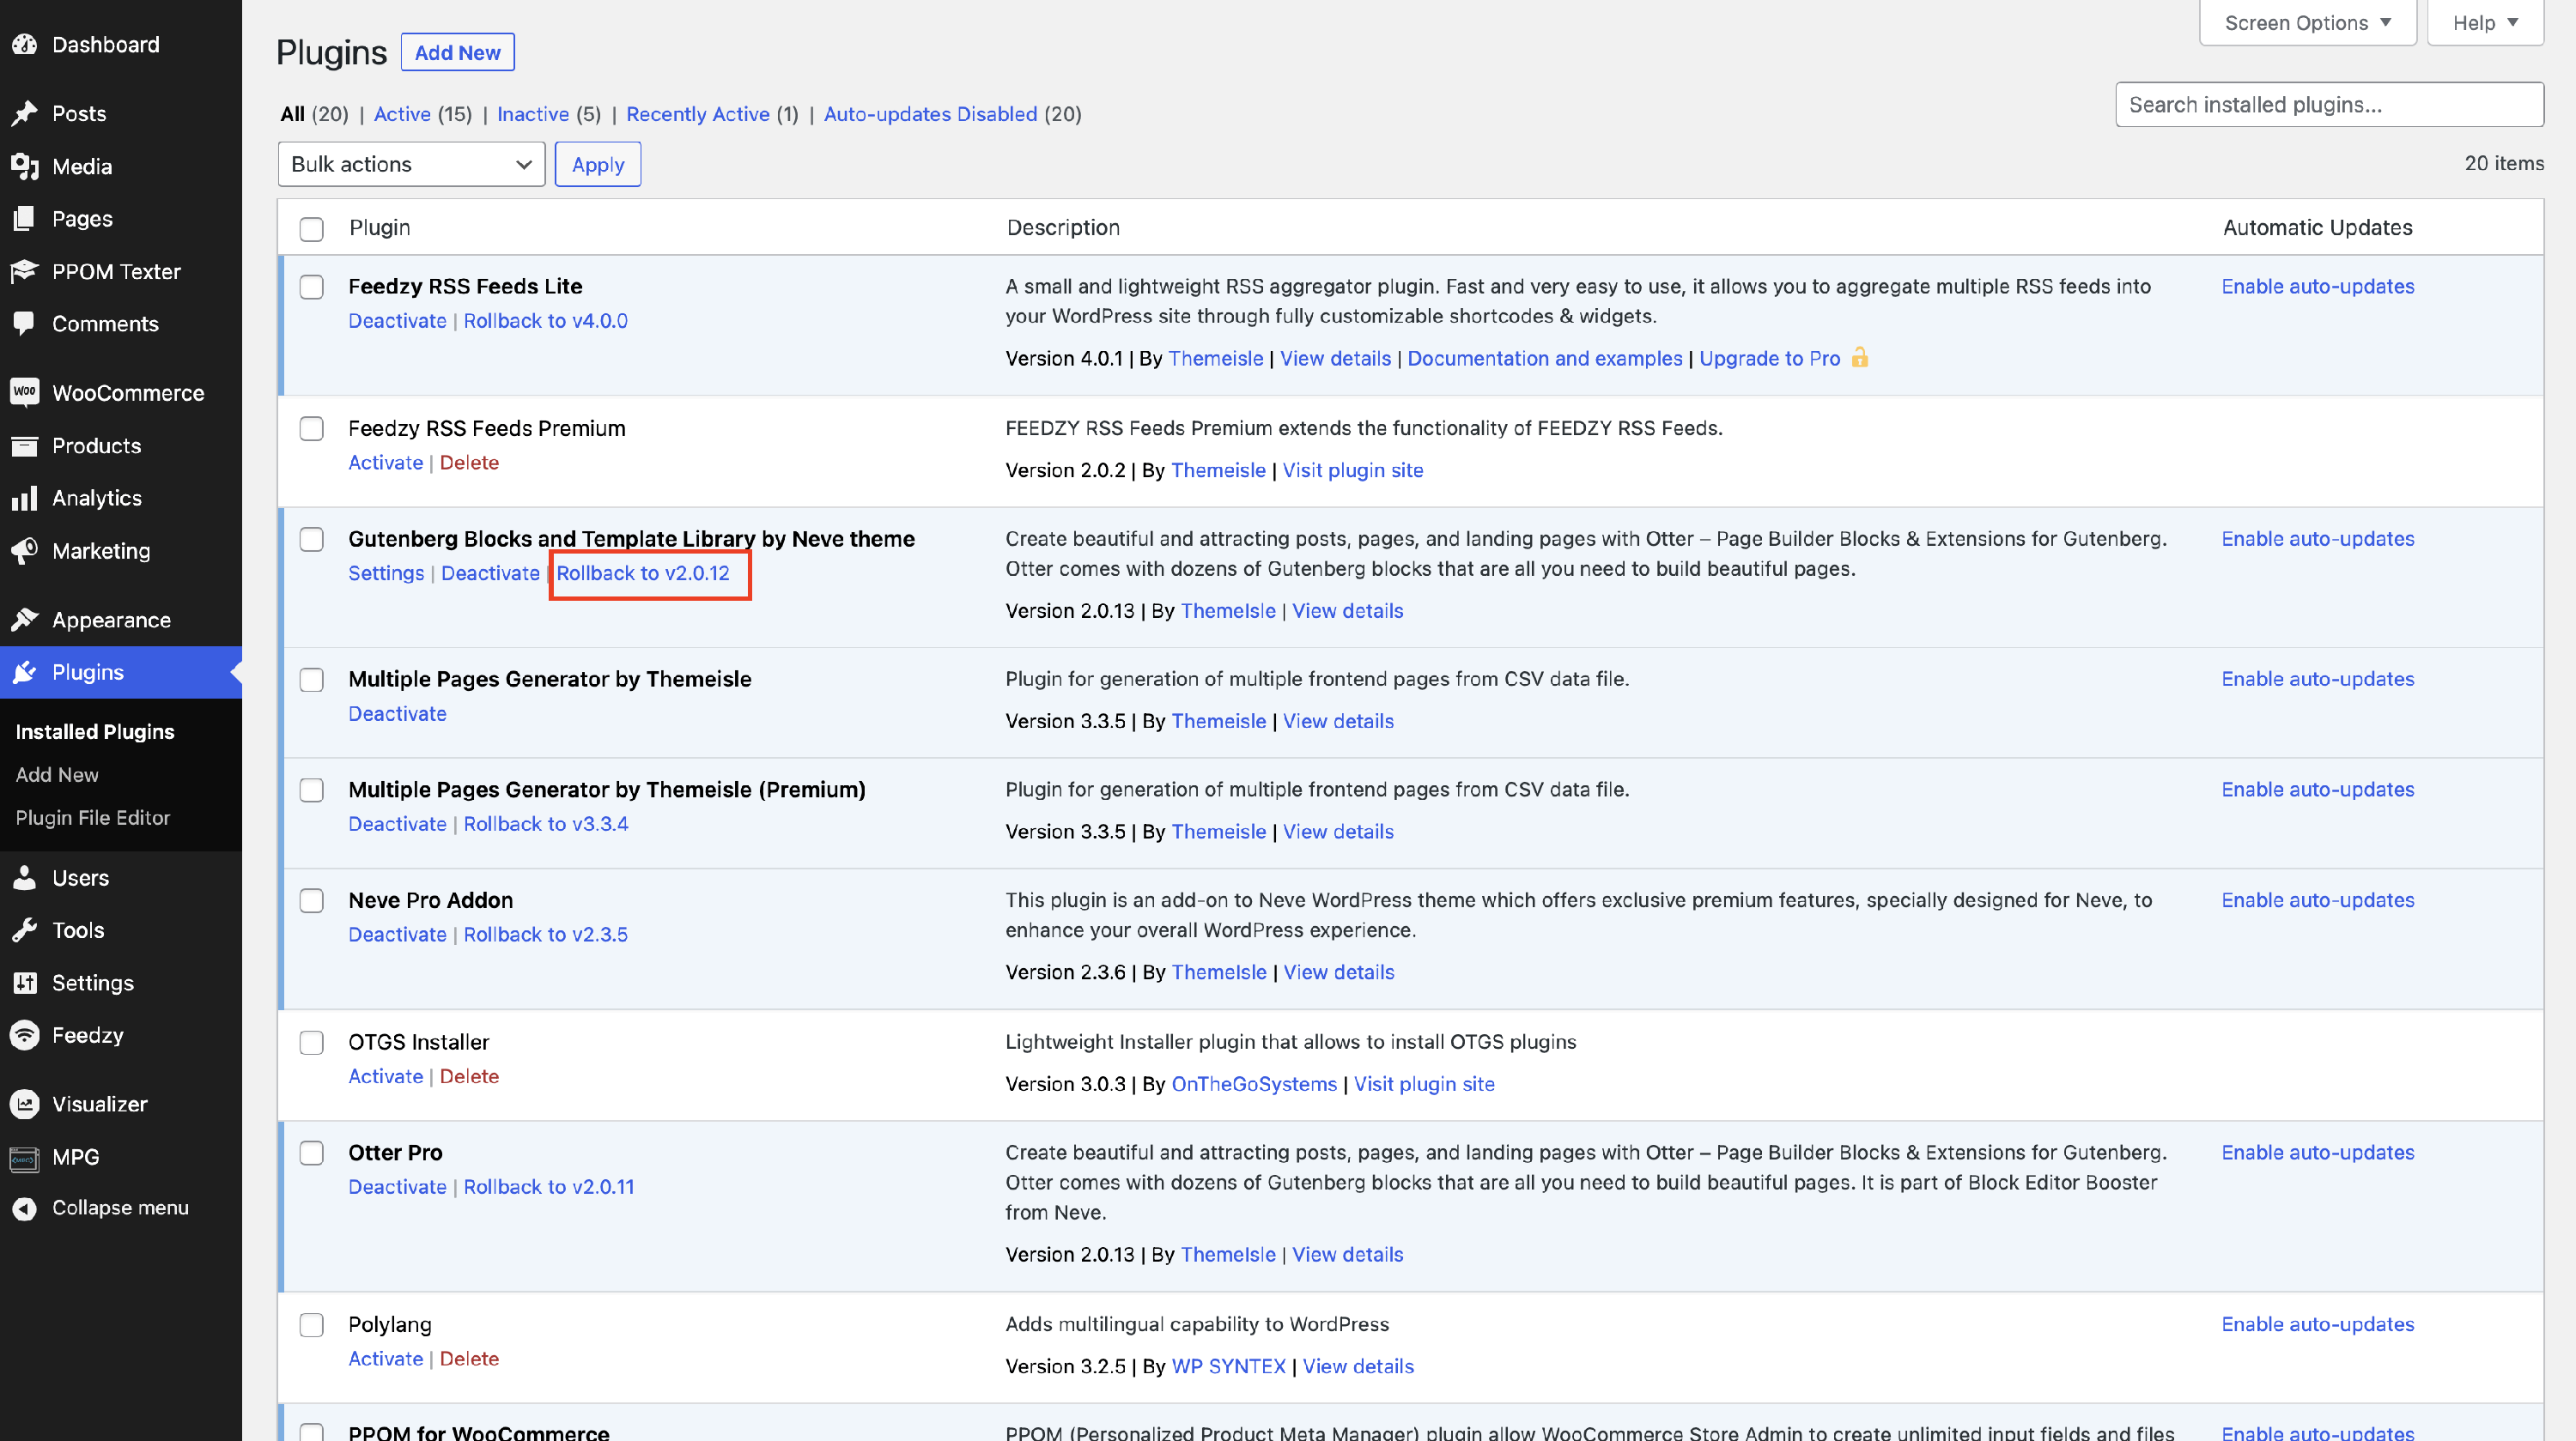The image size is (2576, 1441).
Task: Click the Add New button beside Plugins
Action: 457,52
